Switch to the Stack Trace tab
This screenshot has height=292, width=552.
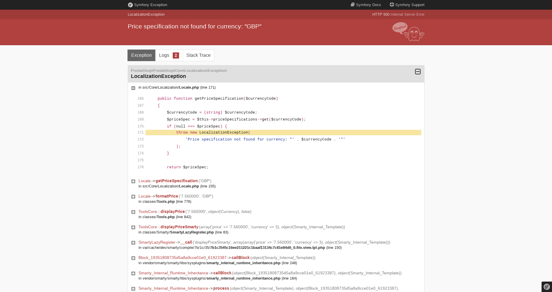[198, 55]
